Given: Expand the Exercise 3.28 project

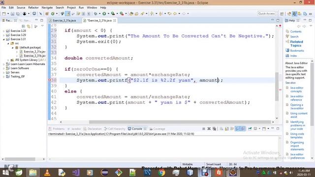Looking at the screenshot, I should 3,31.
